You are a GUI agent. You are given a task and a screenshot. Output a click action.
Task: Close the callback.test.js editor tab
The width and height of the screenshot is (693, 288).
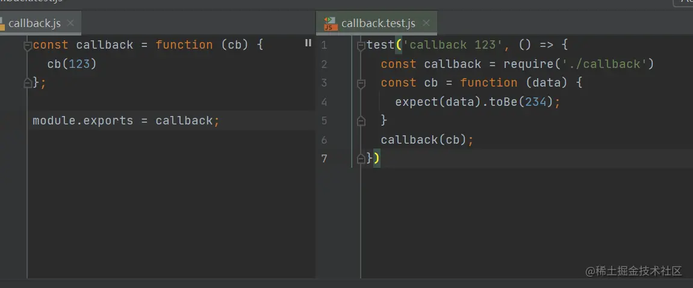click(426, 23)
